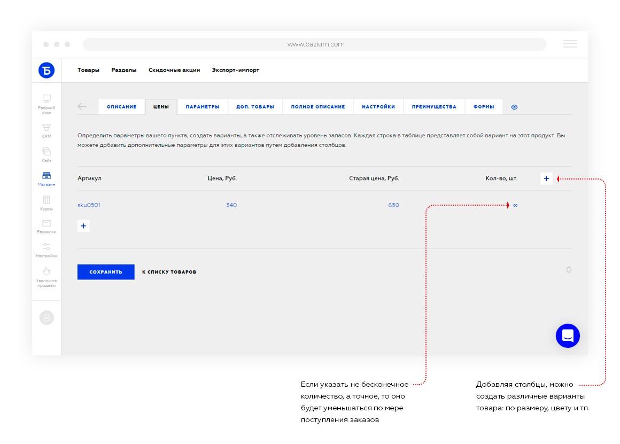Open the Разделы menu
This screenshot has width=620, height=444.
pyautogui.click(x=124, y=70)
